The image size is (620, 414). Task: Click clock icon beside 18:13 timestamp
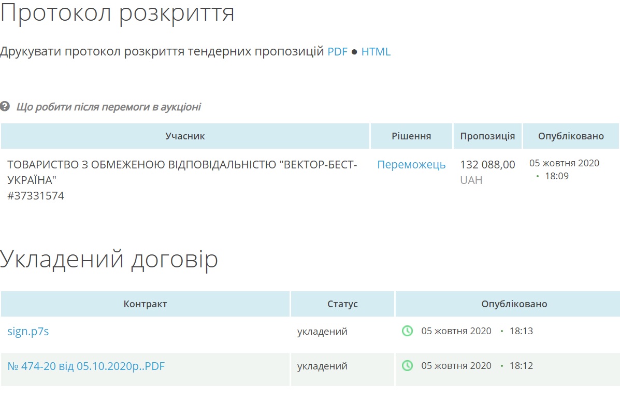[408, 331]
